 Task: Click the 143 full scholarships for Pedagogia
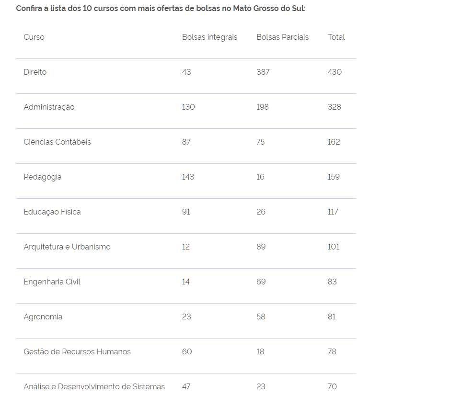(x=188, y=177)
